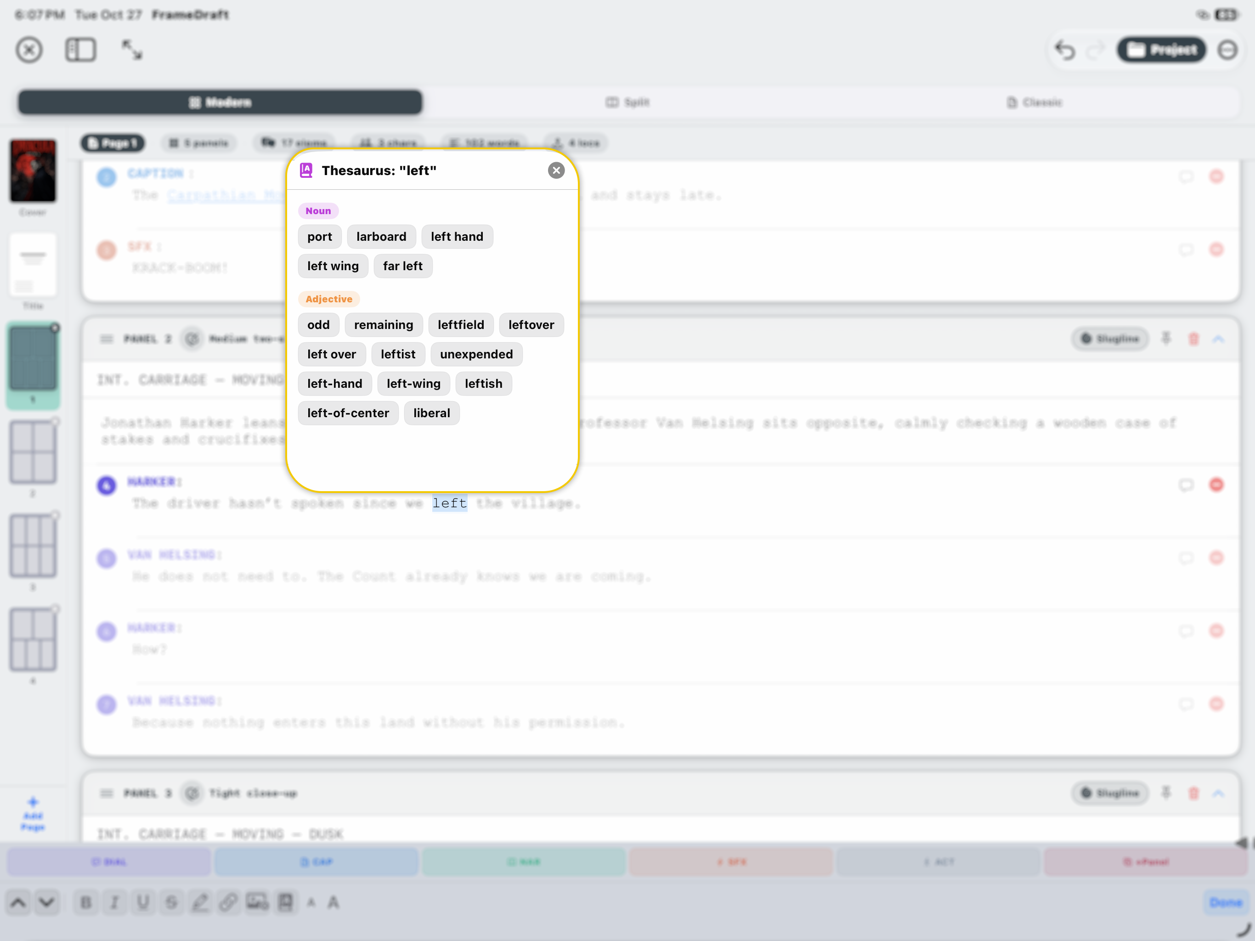1255x941 pixels.
Task: Choose synonym 'left over' with a space
Action: coord(331,354)
